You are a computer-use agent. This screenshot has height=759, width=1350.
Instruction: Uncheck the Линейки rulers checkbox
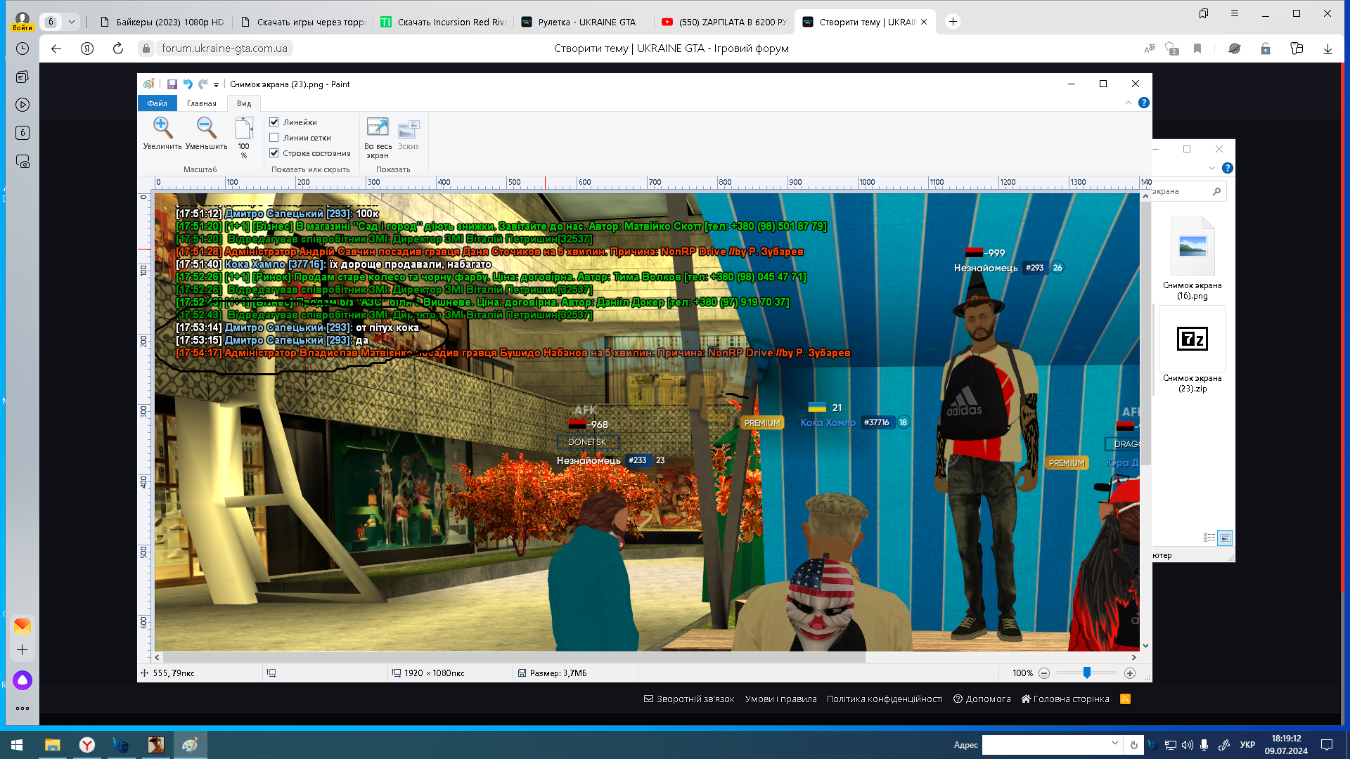point(274,122)
